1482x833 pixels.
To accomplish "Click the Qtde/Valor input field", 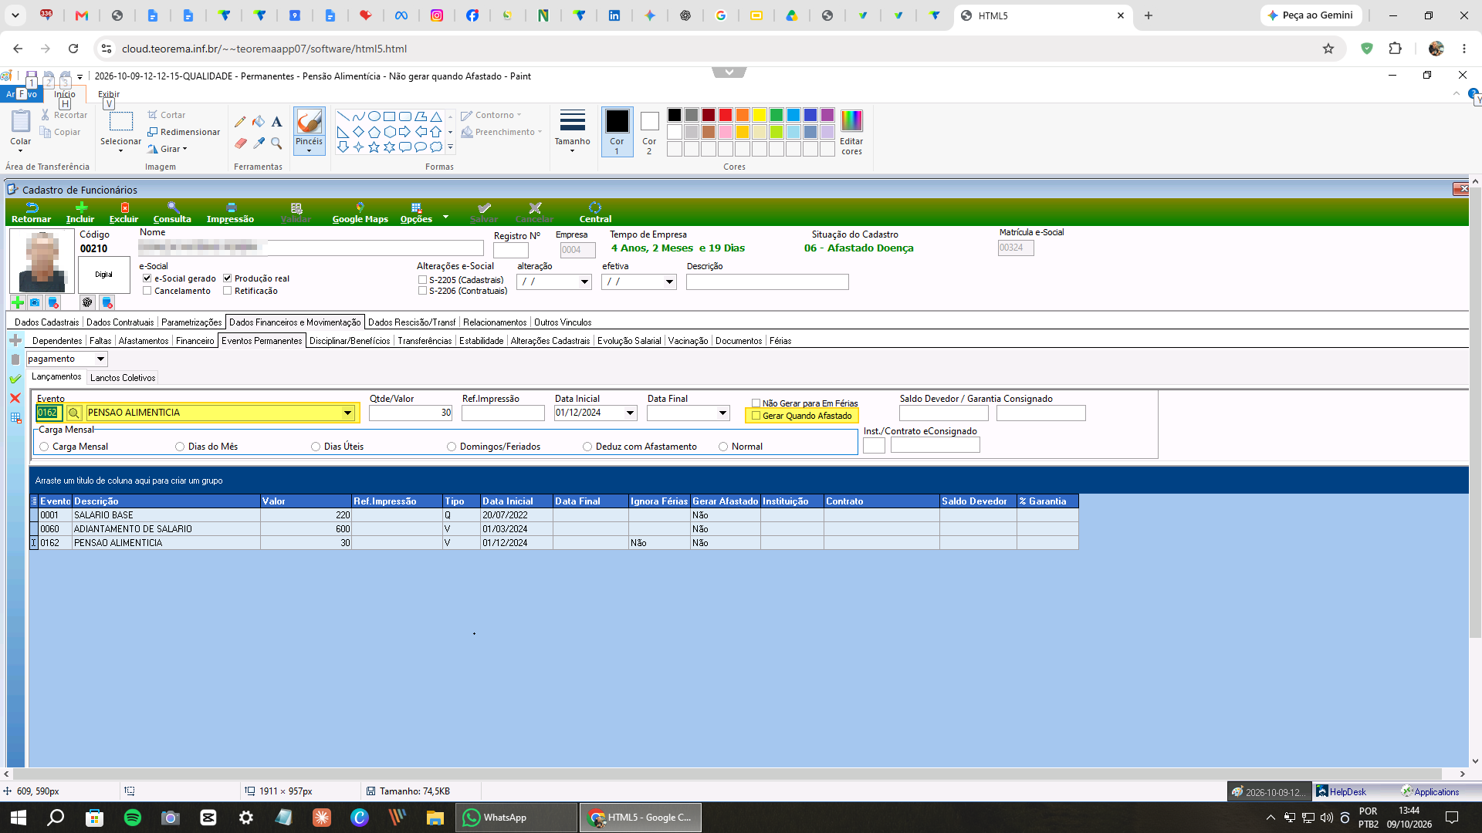I will pyautogui.click(x=411, y=413).
